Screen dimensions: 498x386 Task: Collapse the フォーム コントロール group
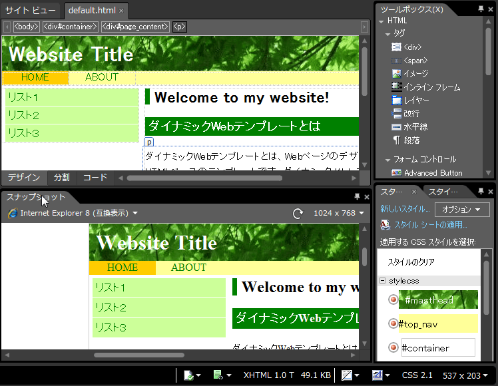[x=387, y=160]
